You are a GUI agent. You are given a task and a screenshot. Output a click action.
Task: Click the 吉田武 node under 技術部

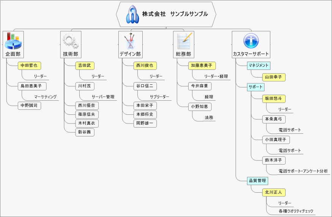pos(84,65)
